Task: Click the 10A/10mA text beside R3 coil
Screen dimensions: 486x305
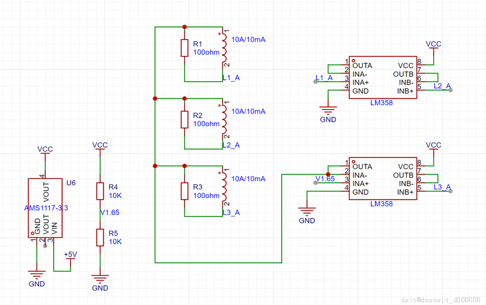Action: click(x=248, y=179)
